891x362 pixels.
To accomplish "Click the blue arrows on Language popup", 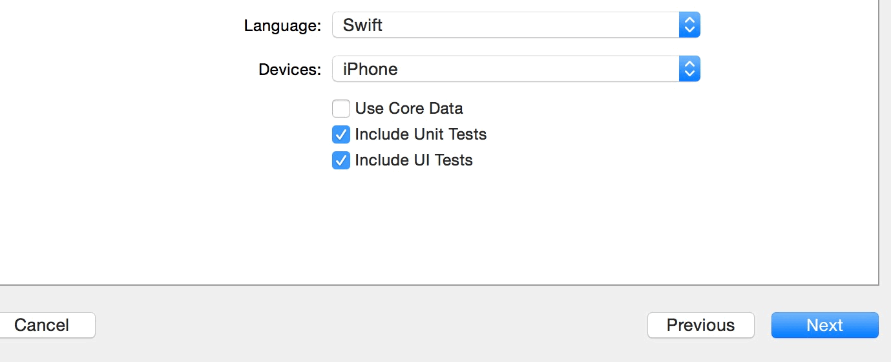I will coord(689,25).
